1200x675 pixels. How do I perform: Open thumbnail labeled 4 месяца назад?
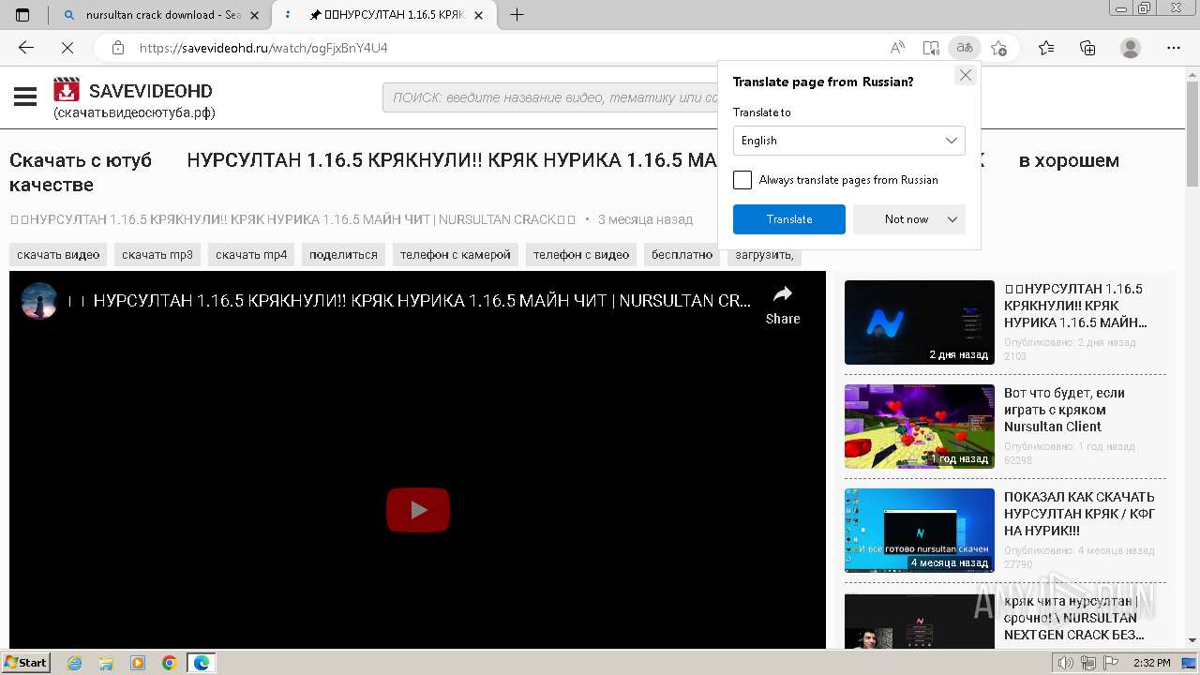pyautogui.click(x=920, y=531)
